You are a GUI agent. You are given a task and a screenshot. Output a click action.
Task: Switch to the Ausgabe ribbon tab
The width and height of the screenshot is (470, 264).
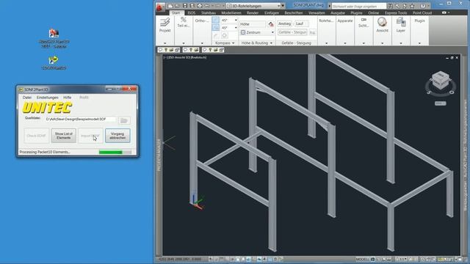pyautogui.click(x=338, y=13)
